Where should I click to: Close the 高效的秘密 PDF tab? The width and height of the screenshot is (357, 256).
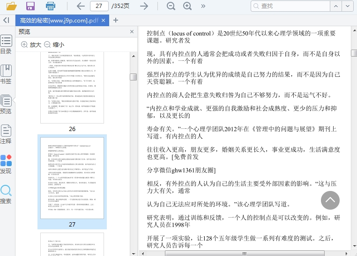pos(103,21)
